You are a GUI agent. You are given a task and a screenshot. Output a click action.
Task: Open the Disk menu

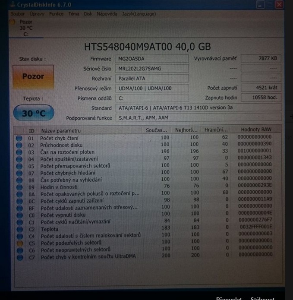pos(88,14)
